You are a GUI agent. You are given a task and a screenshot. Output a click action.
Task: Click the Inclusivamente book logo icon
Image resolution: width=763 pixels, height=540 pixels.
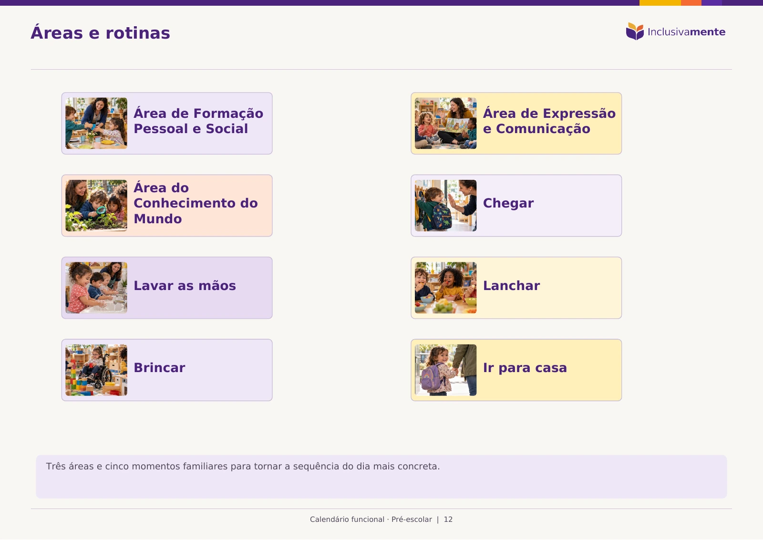click(635, 31)
